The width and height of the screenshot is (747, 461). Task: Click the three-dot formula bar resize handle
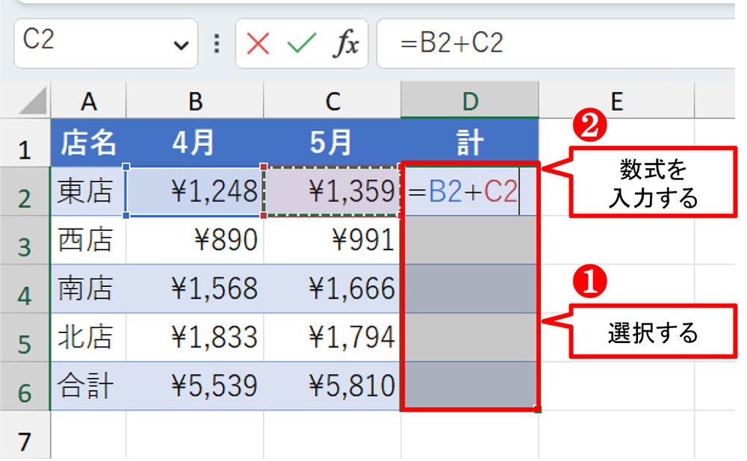click(x=217, y=43)
